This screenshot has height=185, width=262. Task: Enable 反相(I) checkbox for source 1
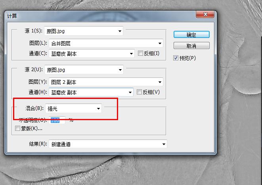click(140, 53)
